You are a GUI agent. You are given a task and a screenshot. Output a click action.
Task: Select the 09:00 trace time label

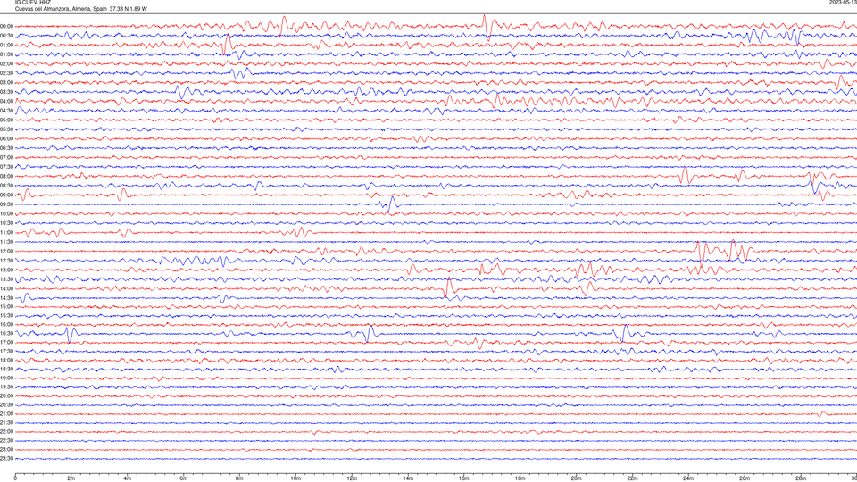(6, 195)
